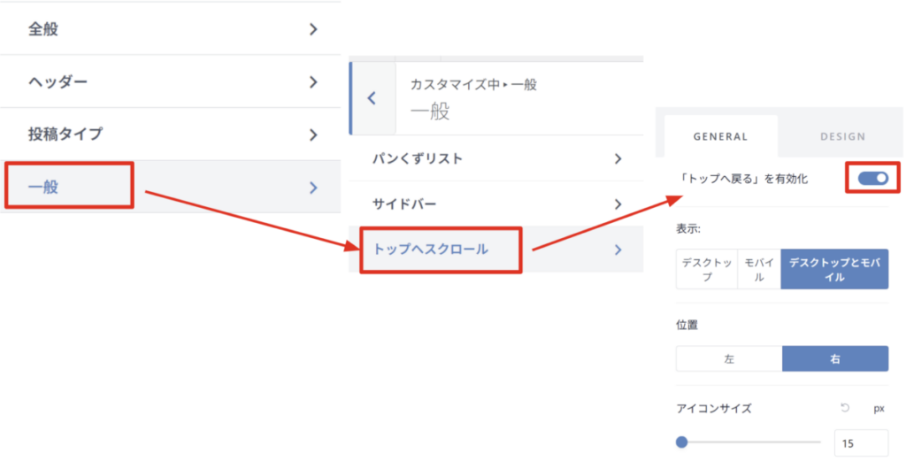Open the 一般 menu item
Viewport: 906px width, 461px height.
69,186
